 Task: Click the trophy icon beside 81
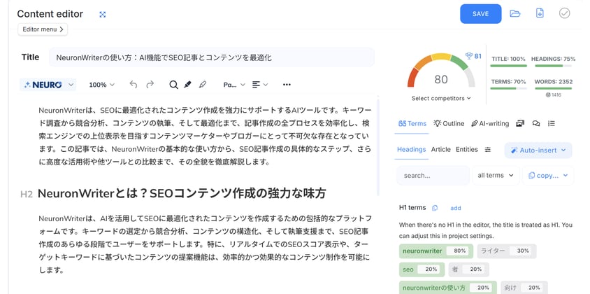[469, 56]
